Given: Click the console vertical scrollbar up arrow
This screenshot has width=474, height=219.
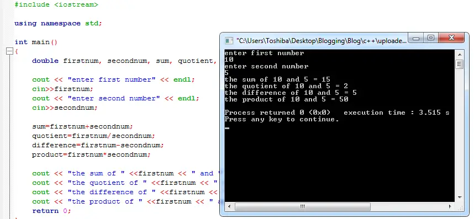Looking at the screenshot, I should pyautogui.click(x=460, y=55).
